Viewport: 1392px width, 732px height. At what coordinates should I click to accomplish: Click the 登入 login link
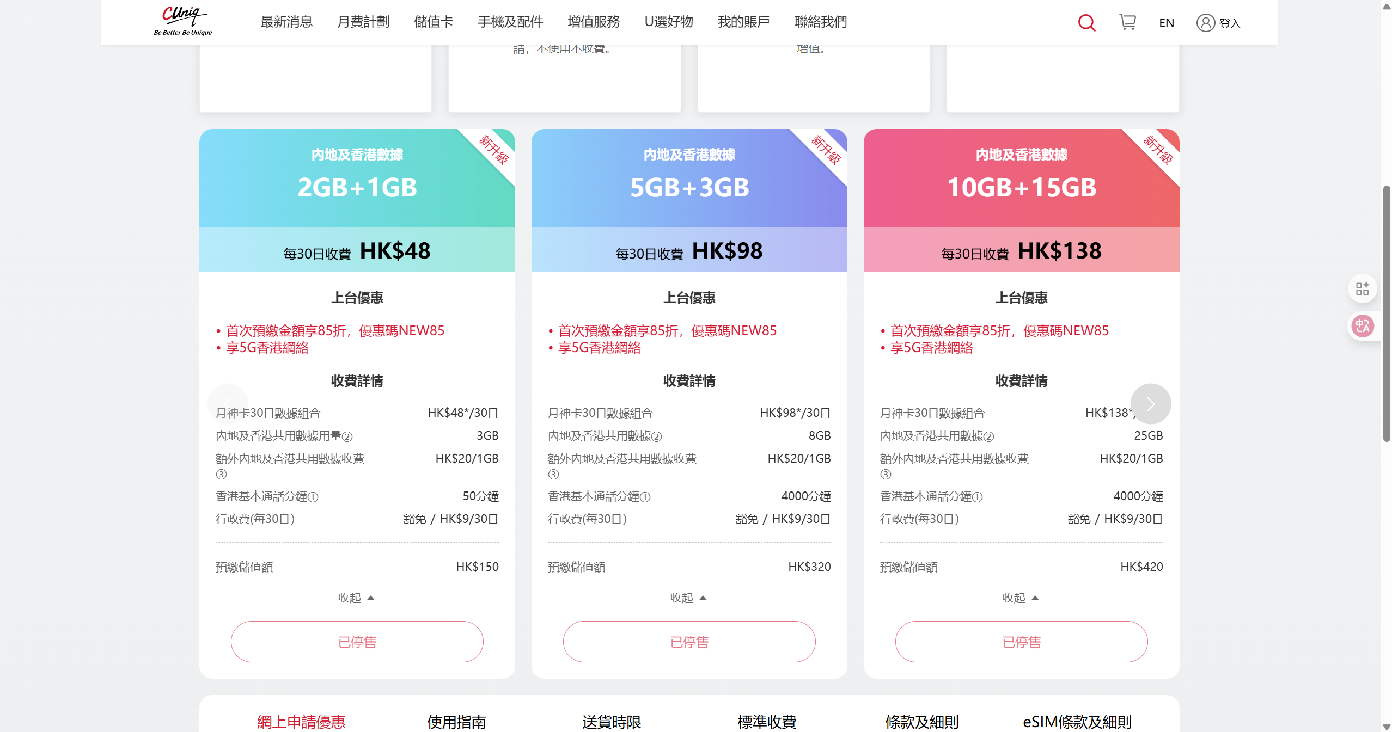[x=1231, y=23]
